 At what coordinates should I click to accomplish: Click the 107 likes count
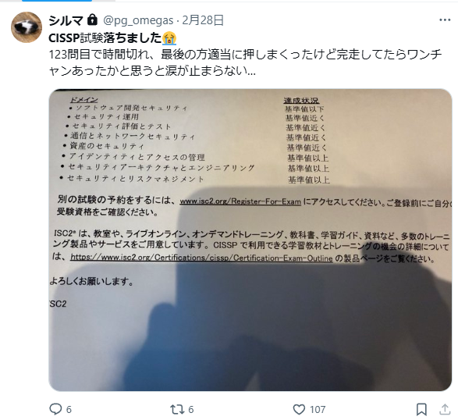click(x=318, y=410)
